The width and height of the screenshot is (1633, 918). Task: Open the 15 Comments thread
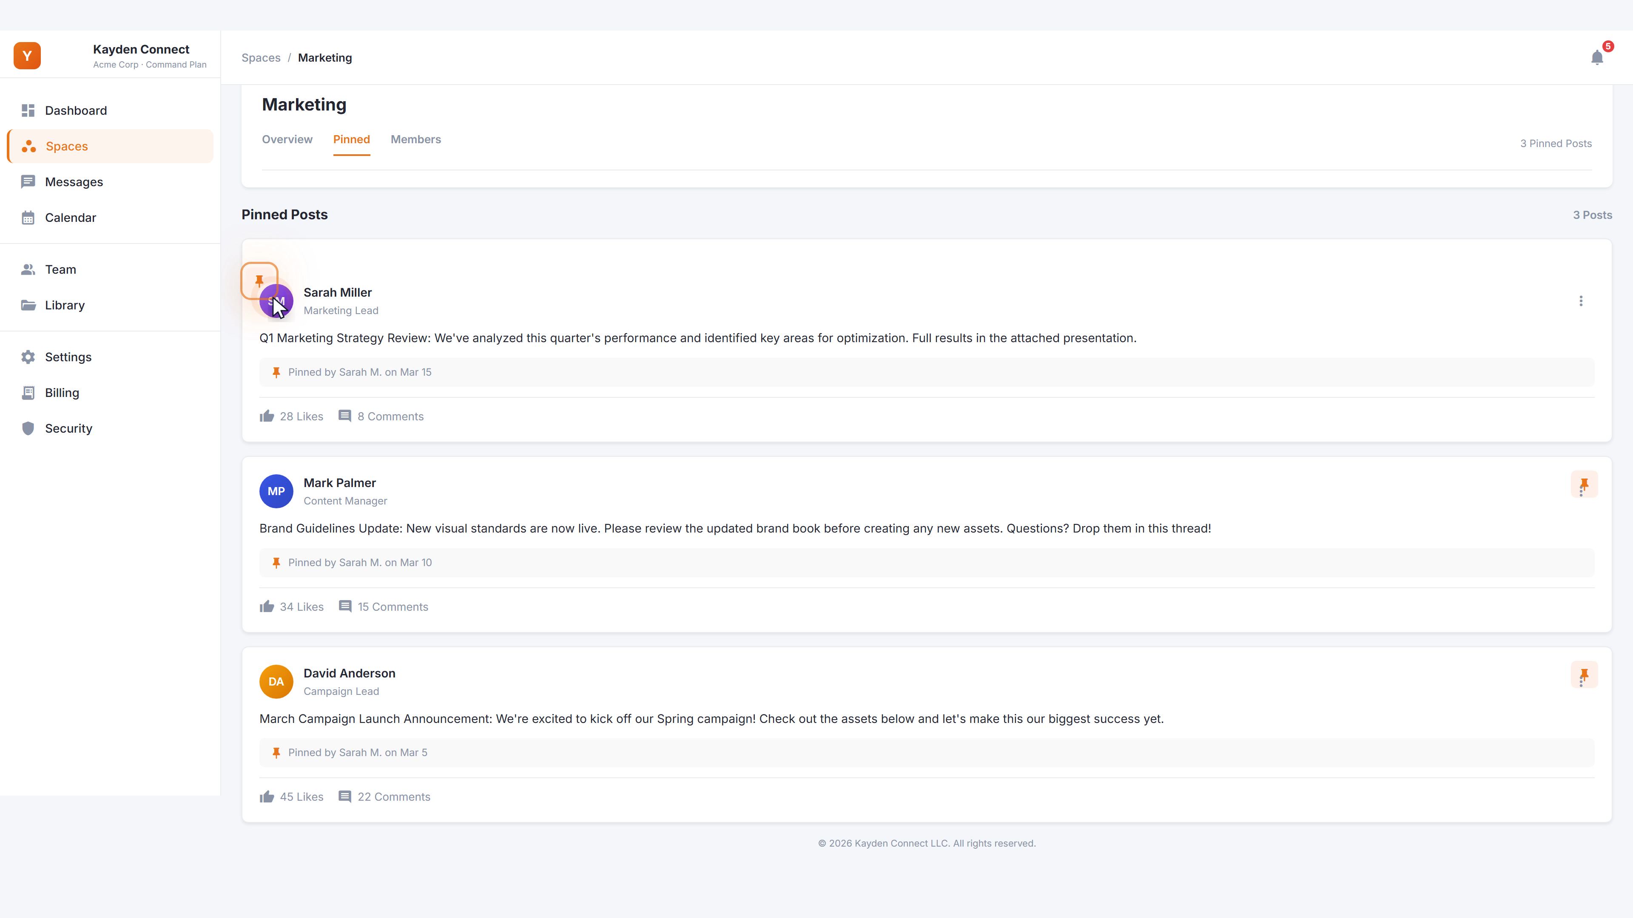pyautogui.click(x=384, y=607)
